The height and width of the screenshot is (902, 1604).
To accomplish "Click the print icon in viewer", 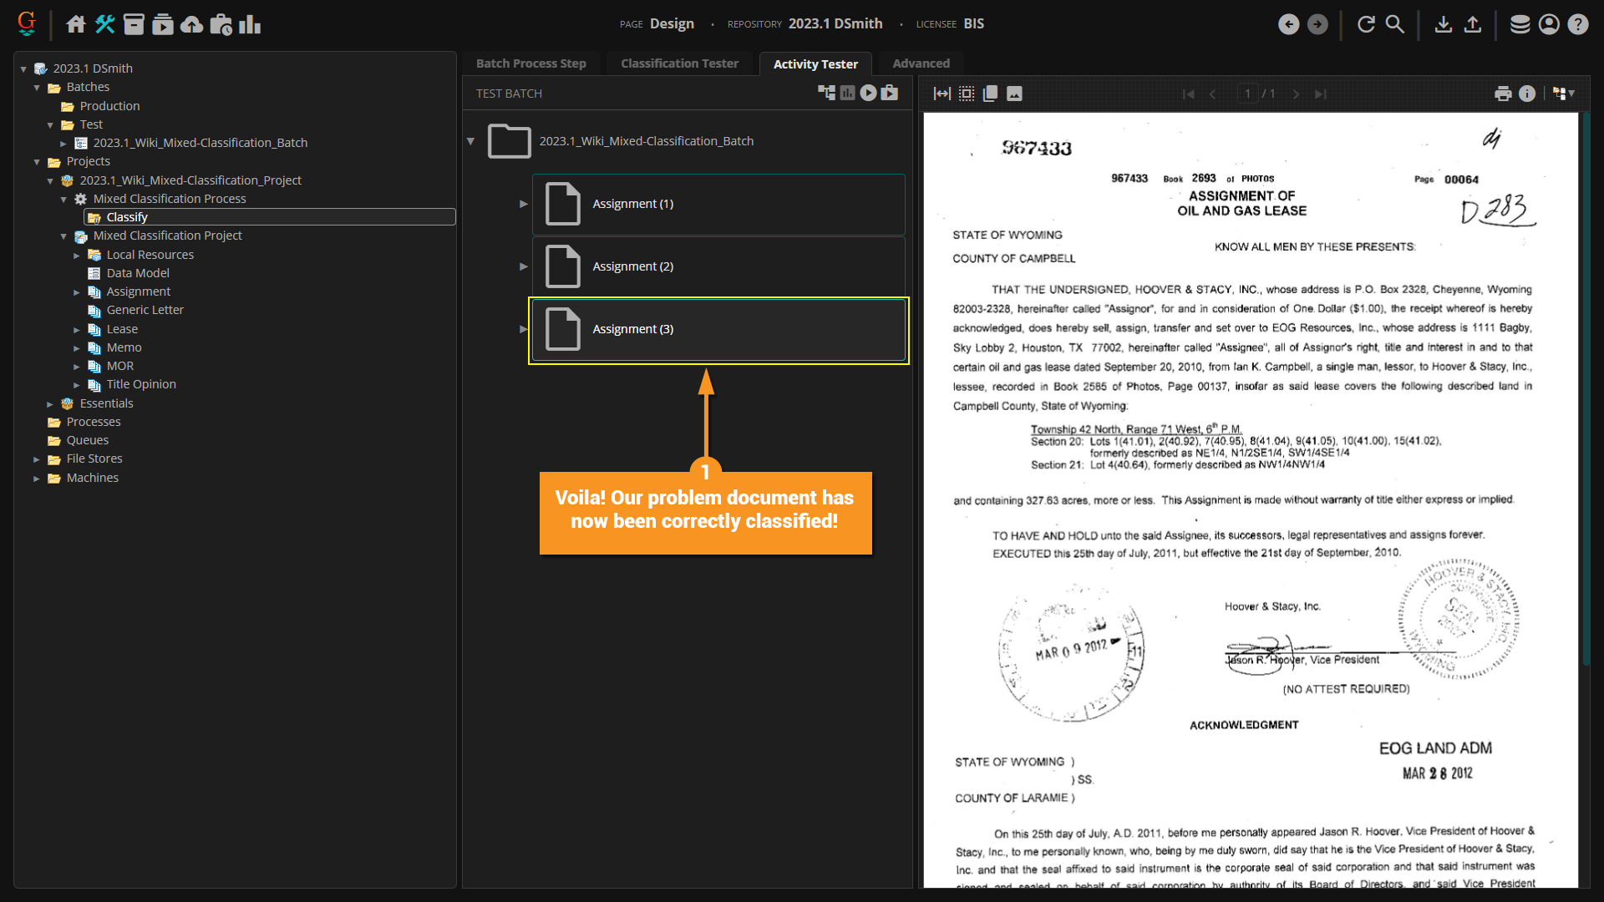I will pyautogui.click(x=1503, y=94).
